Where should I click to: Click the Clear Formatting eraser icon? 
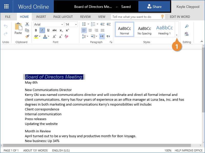[67, 36]
